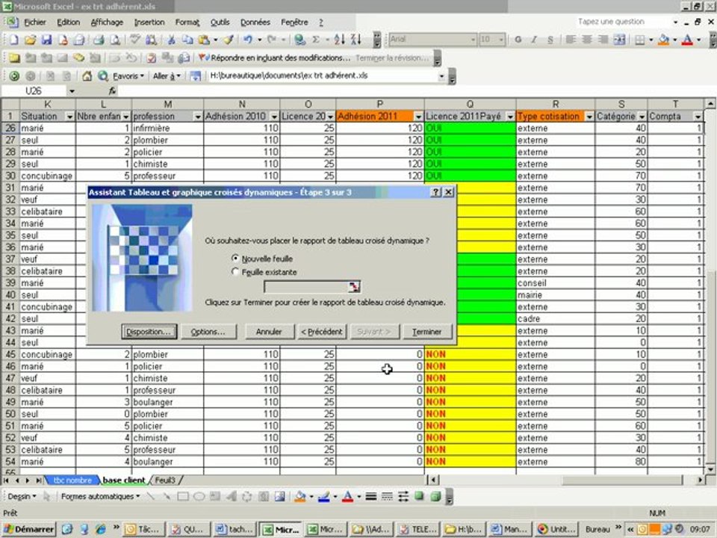
Task: Click the wizard range reference input field
Action: (307, 287)
